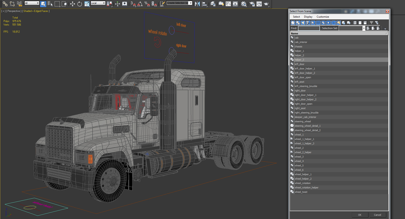Toggle Spinner Snap
This screenshot has height=219, width=405.
click(154, 4)
